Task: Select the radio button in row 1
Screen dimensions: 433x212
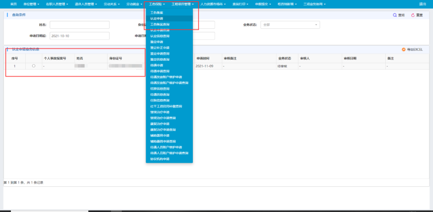Action: [x=34, y=66]
